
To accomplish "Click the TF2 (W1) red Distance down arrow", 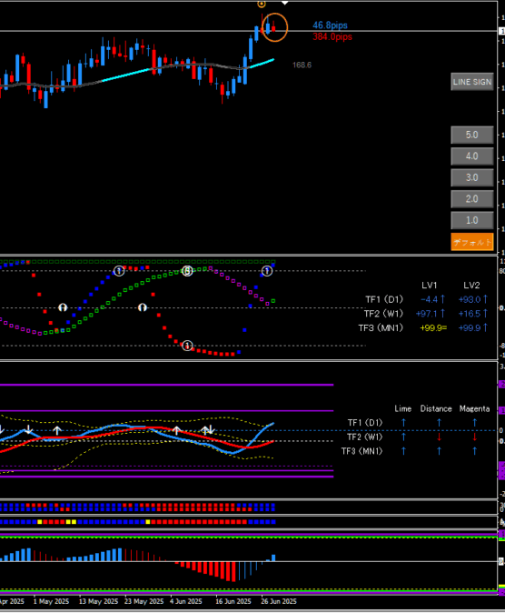I will 439,437.
